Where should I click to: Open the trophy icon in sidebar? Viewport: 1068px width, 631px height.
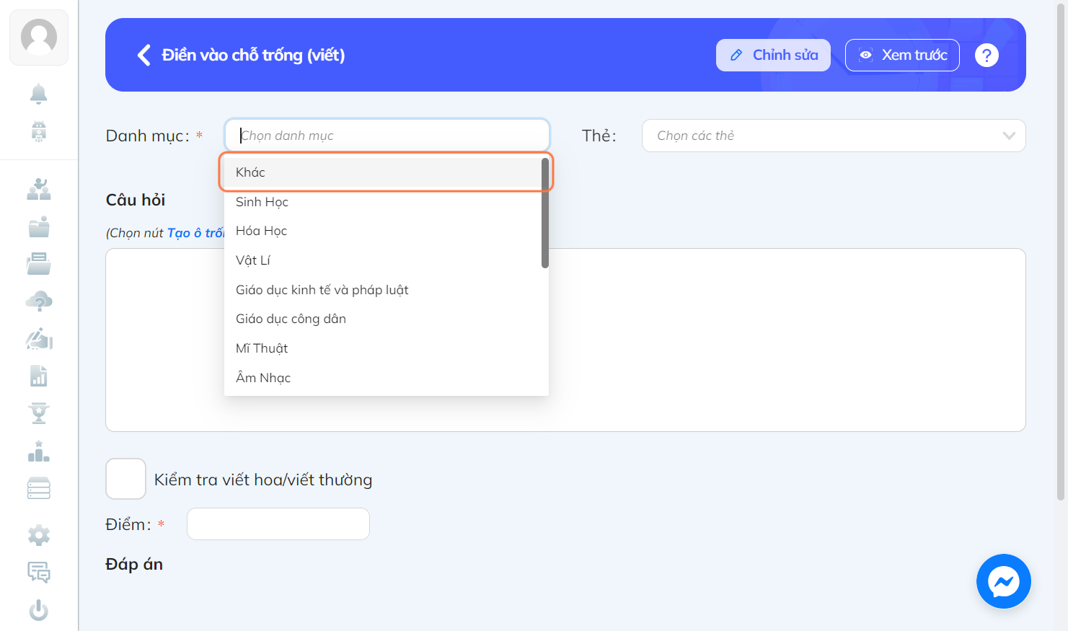tap(39, 414)
